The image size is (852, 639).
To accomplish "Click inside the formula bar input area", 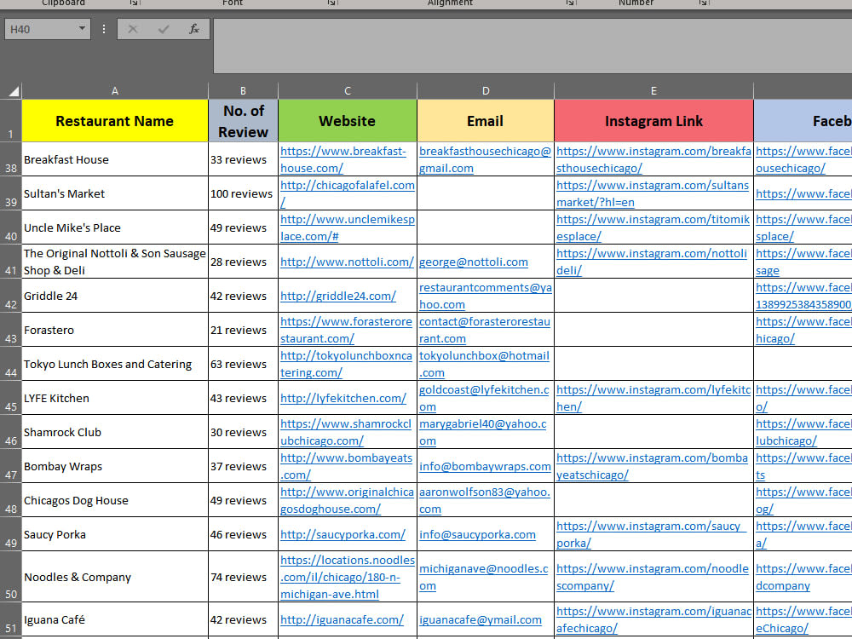I will tap(532, 46).
